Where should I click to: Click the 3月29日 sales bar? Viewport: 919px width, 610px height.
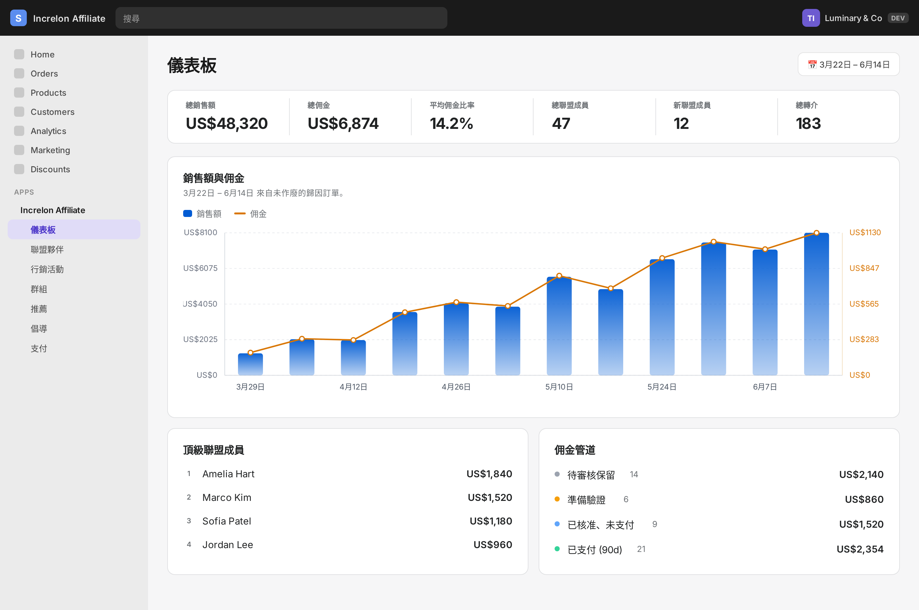click(250, 364)
